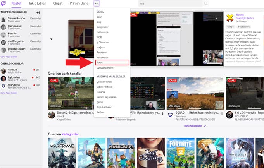264x168 pixels.
Task: Click the search magnifier icon
Action: 205,3
